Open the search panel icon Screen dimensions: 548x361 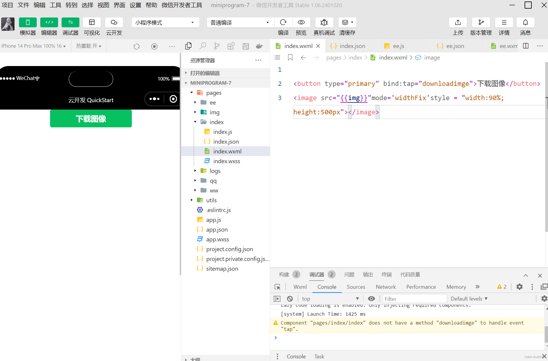click(x=203, y=46)
